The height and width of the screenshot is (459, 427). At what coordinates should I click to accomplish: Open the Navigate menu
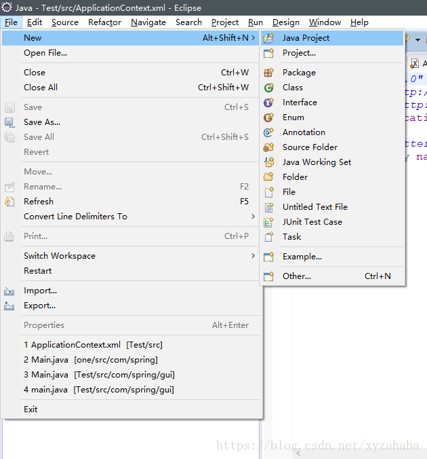click(x=148, y=22)
